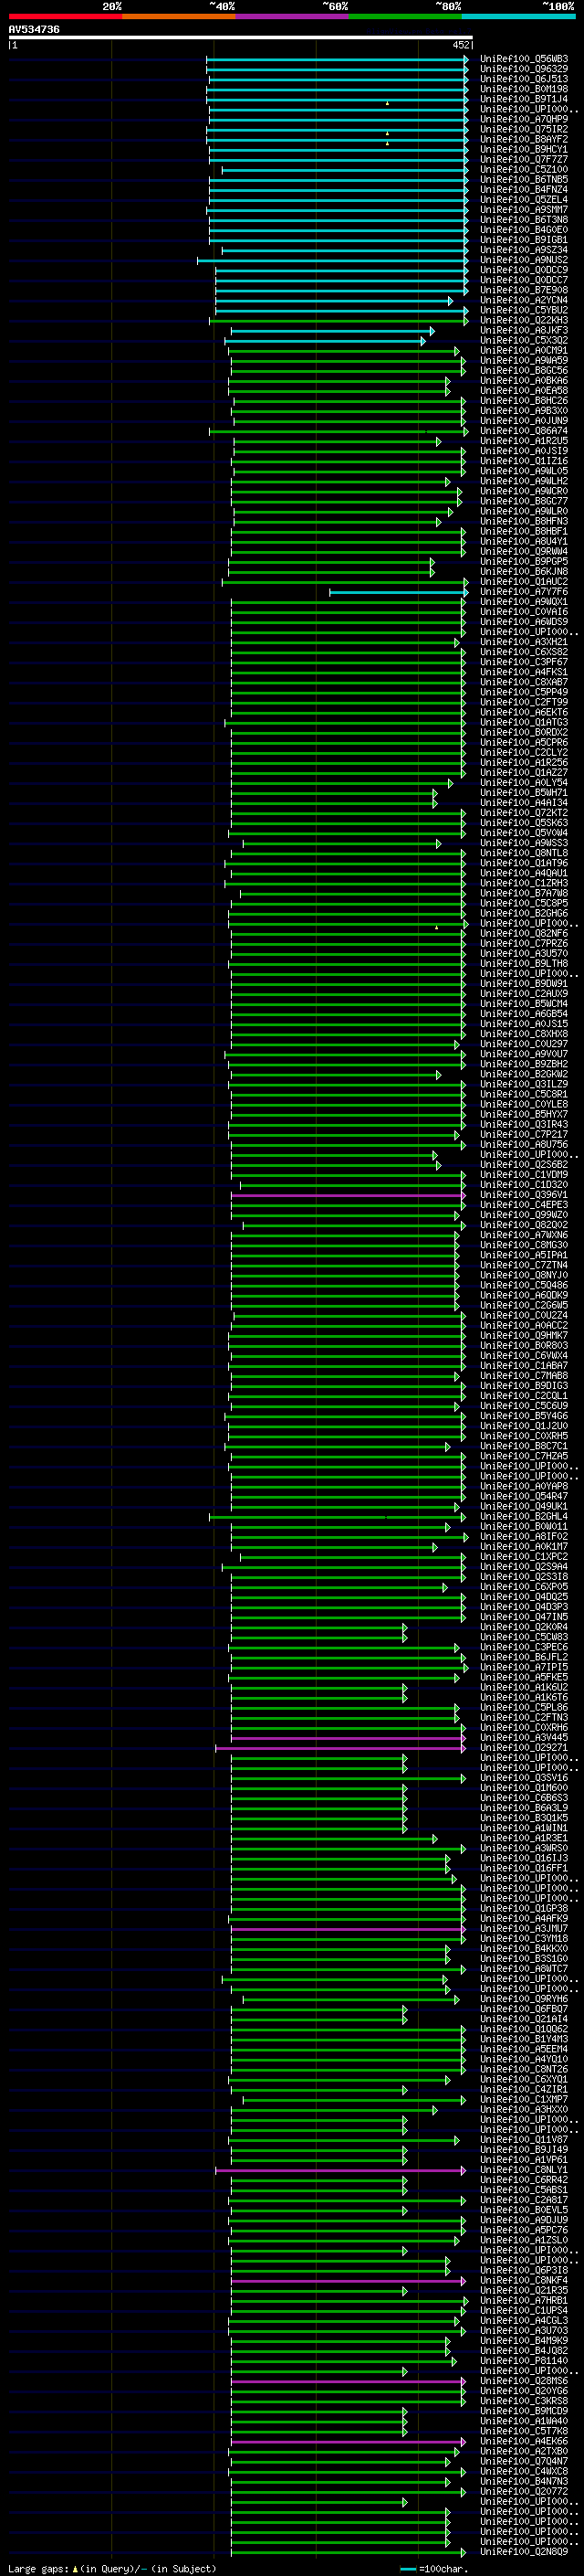Select the UniRef100_C5Z100 label
The height and width of the screenshot is (2576, 584).
pos(524,170)
